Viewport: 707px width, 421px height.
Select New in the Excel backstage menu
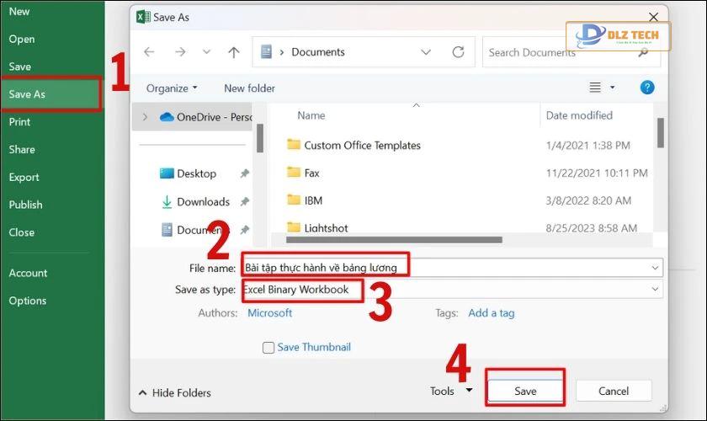pyautogui.click(x=19, y=11)
